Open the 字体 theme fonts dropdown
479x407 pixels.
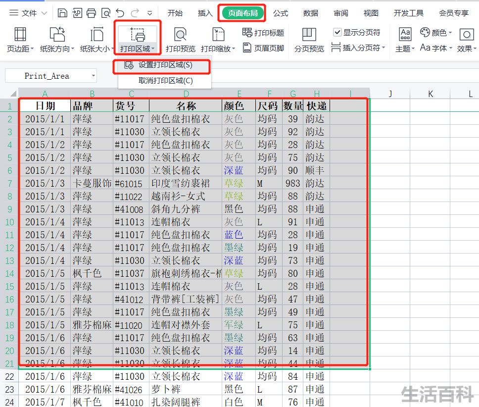click(x=436, y=48)
